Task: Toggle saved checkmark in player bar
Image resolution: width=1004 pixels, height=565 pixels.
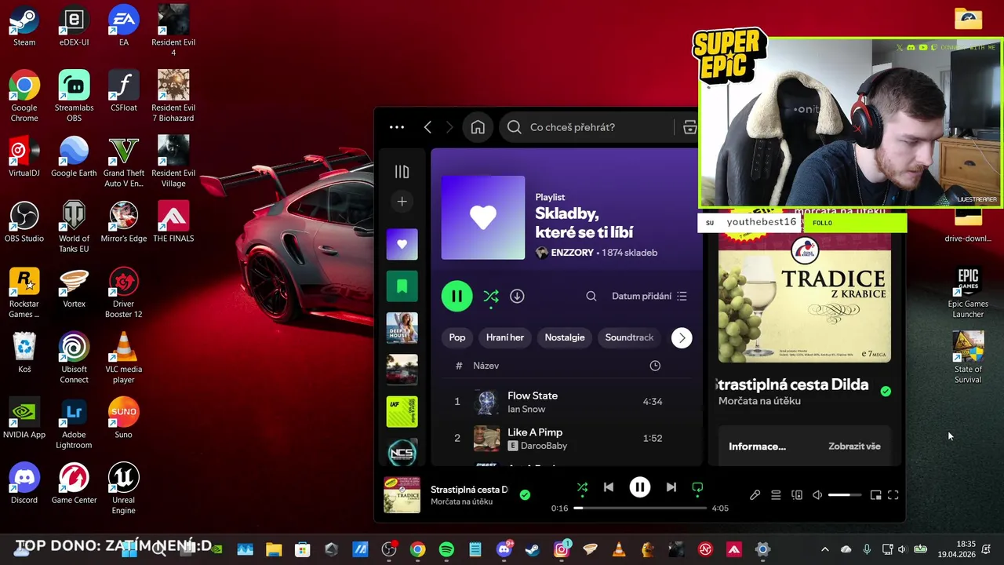Action: [x=525, y=494]
